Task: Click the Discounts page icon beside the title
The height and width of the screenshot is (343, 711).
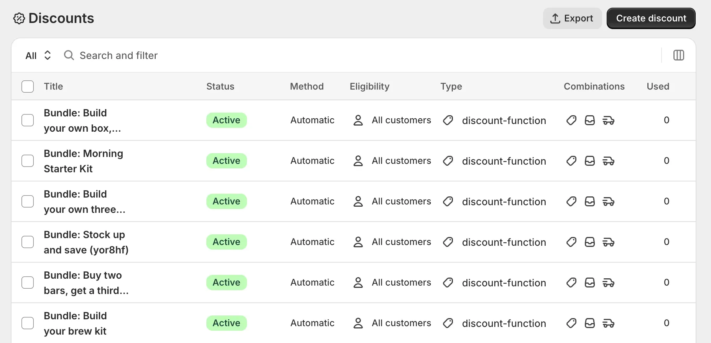Action: [x=19, y=18]
